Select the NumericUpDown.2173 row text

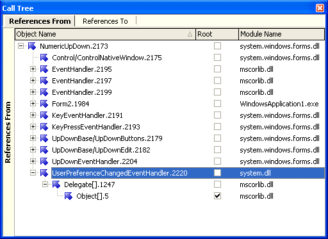pos(74,46)
